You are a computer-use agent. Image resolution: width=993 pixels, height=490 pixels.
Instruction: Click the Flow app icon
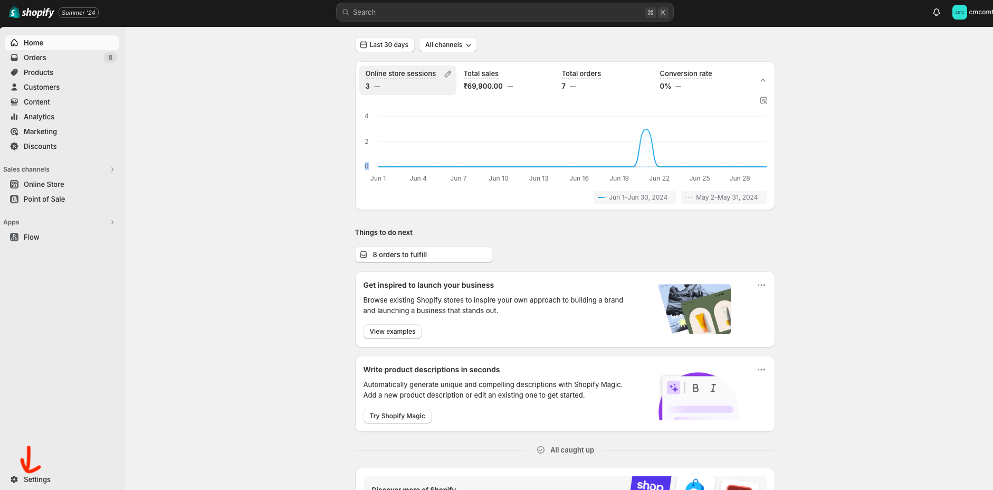(x=14, y=237)
